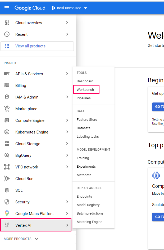Expand the APIs & Services submenu arrow

(x=67, y=74)
